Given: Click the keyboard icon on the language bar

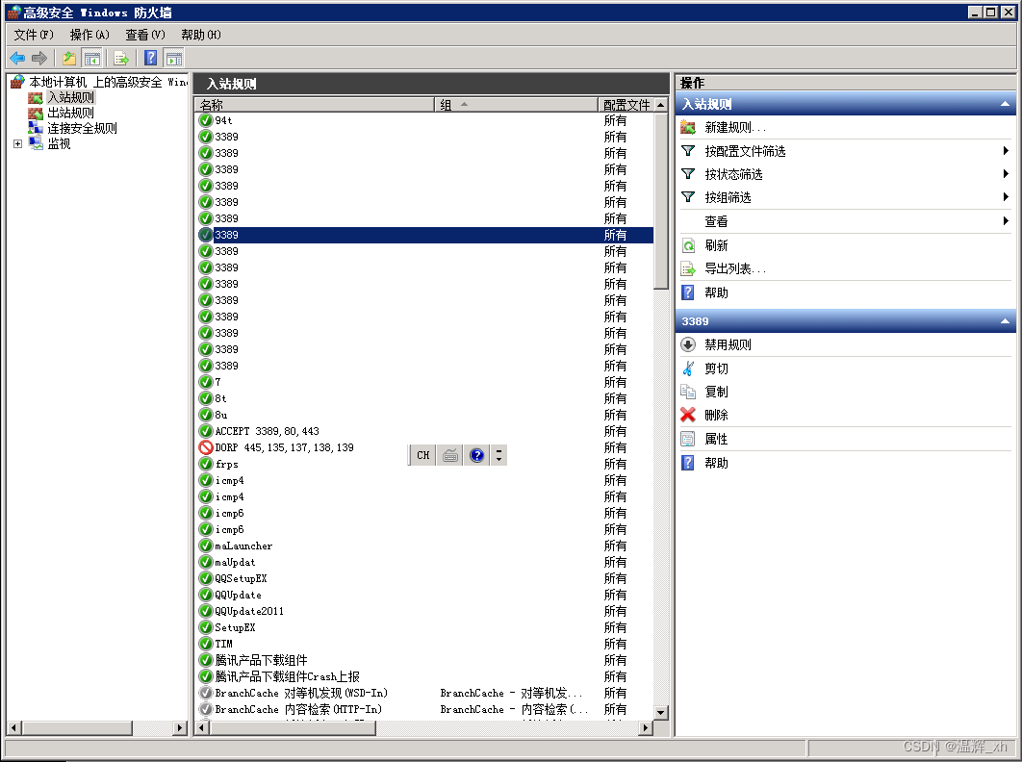Looking at the screenshot, I should pos(450,455).
